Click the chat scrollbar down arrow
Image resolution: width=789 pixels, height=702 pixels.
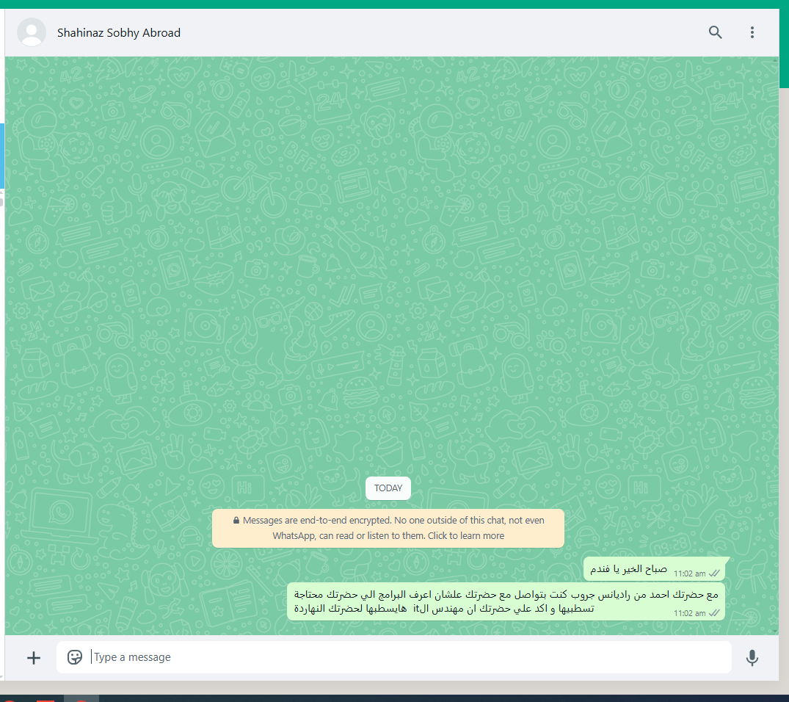tap(775, 631)
